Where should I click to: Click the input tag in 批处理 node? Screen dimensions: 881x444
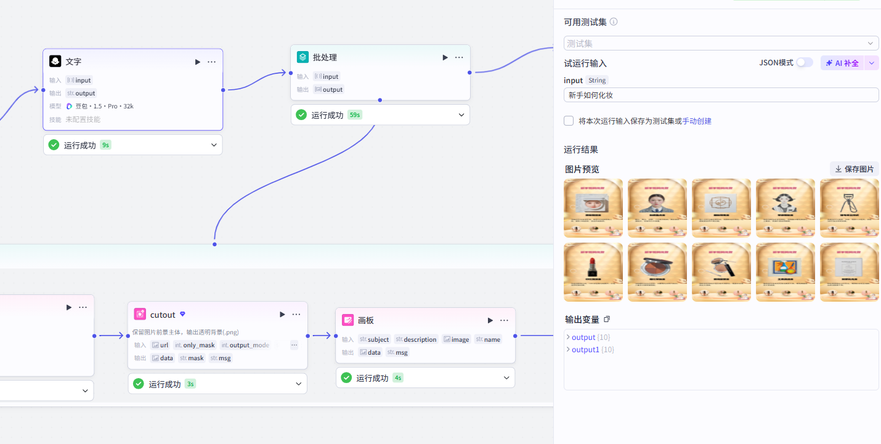326,76
